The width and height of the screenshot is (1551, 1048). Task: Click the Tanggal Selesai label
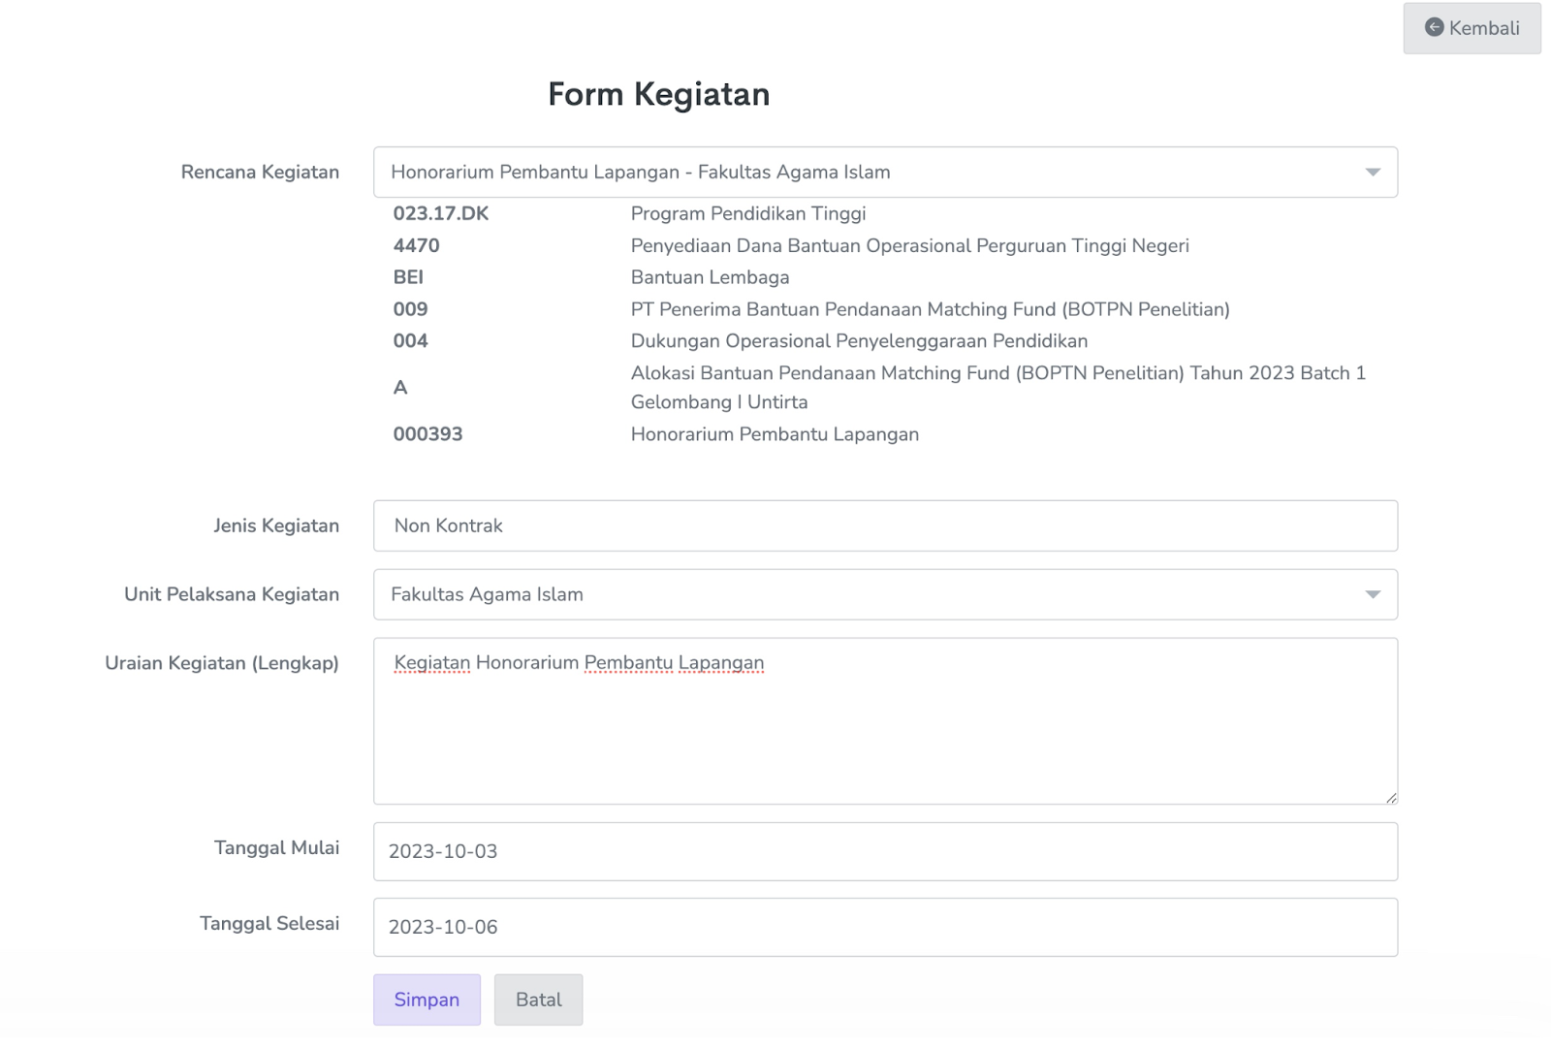coord(269,924)
